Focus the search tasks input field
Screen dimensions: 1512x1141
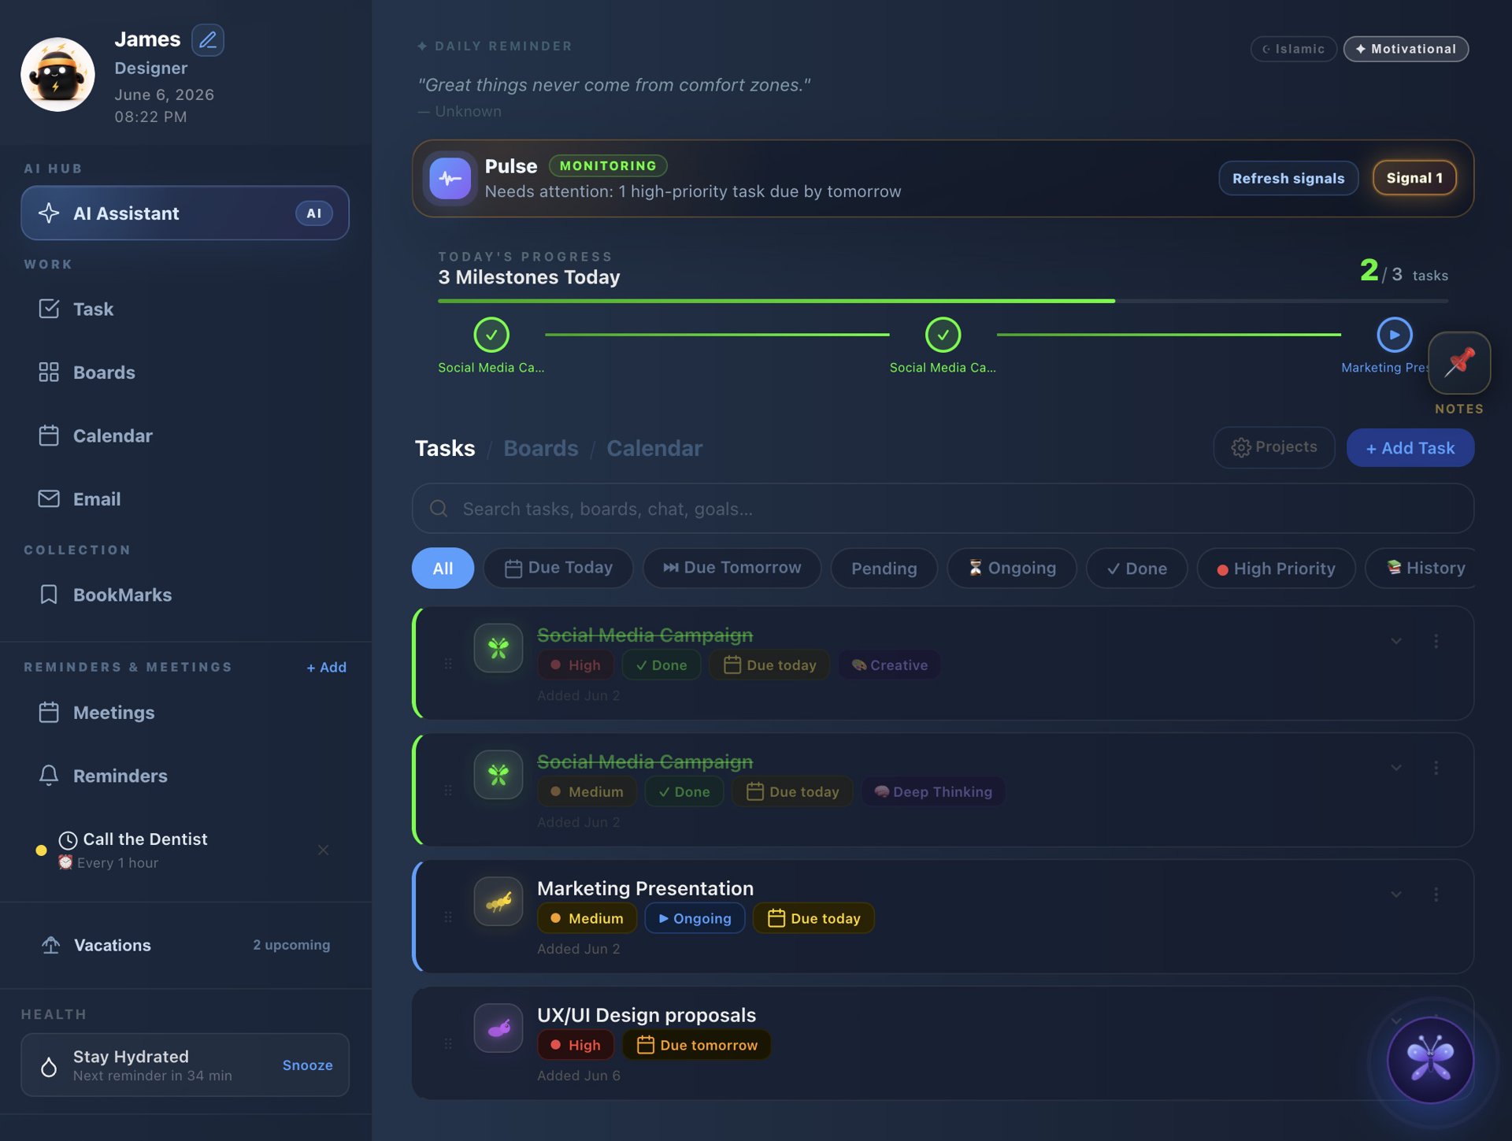click(x=943, y=509)
